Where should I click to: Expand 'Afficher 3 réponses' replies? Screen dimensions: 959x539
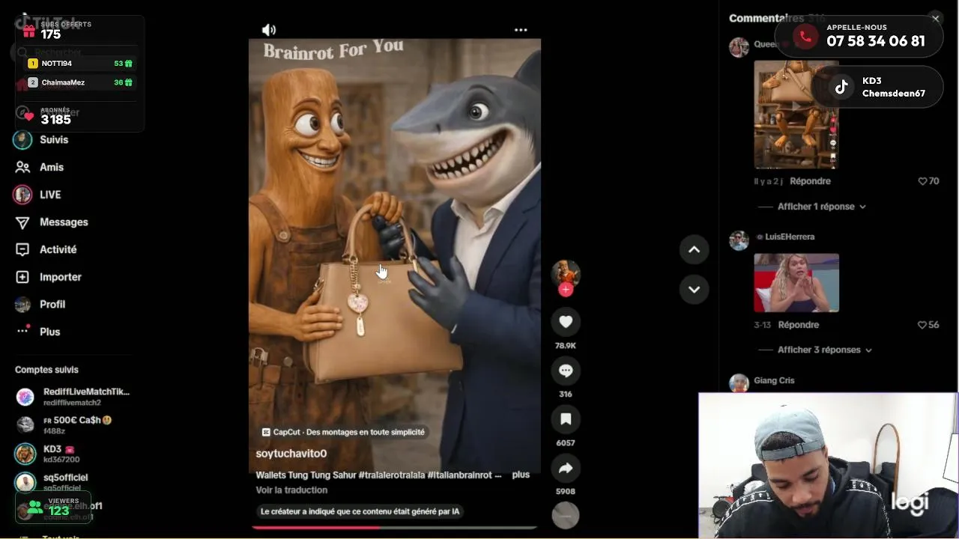825,350
